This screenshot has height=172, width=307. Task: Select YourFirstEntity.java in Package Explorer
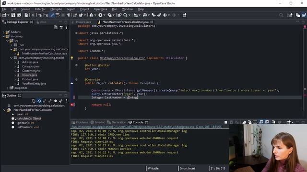[34, 84]
